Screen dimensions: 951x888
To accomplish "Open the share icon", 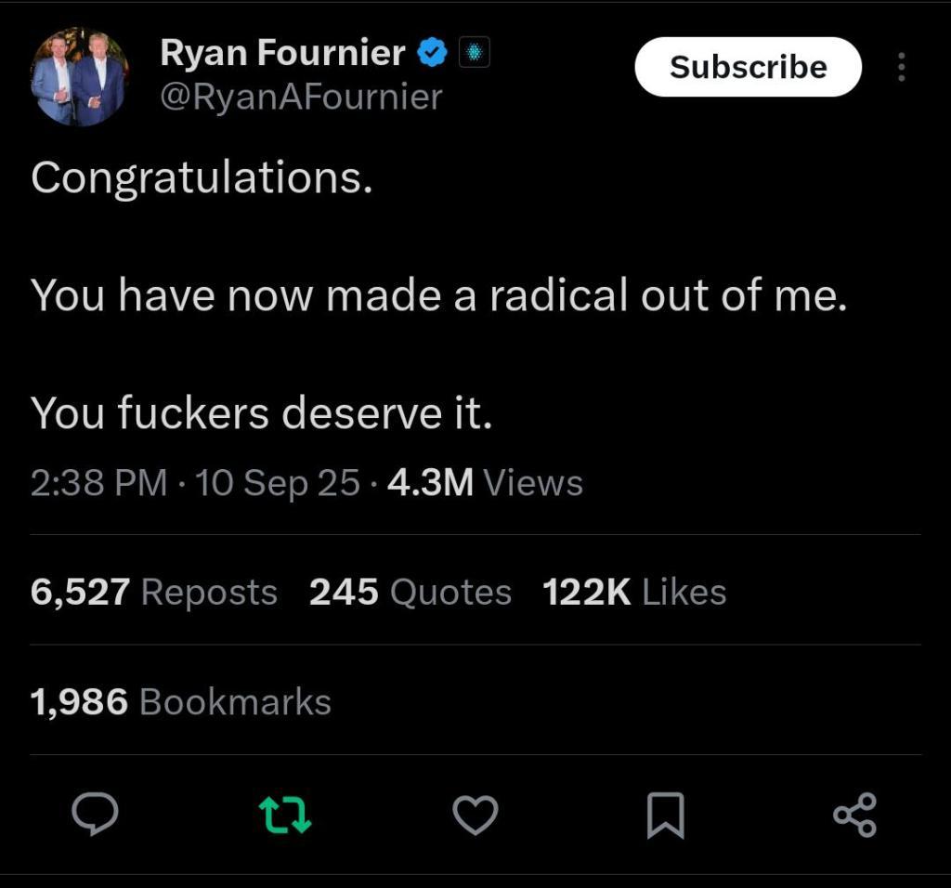I will 855,816.
